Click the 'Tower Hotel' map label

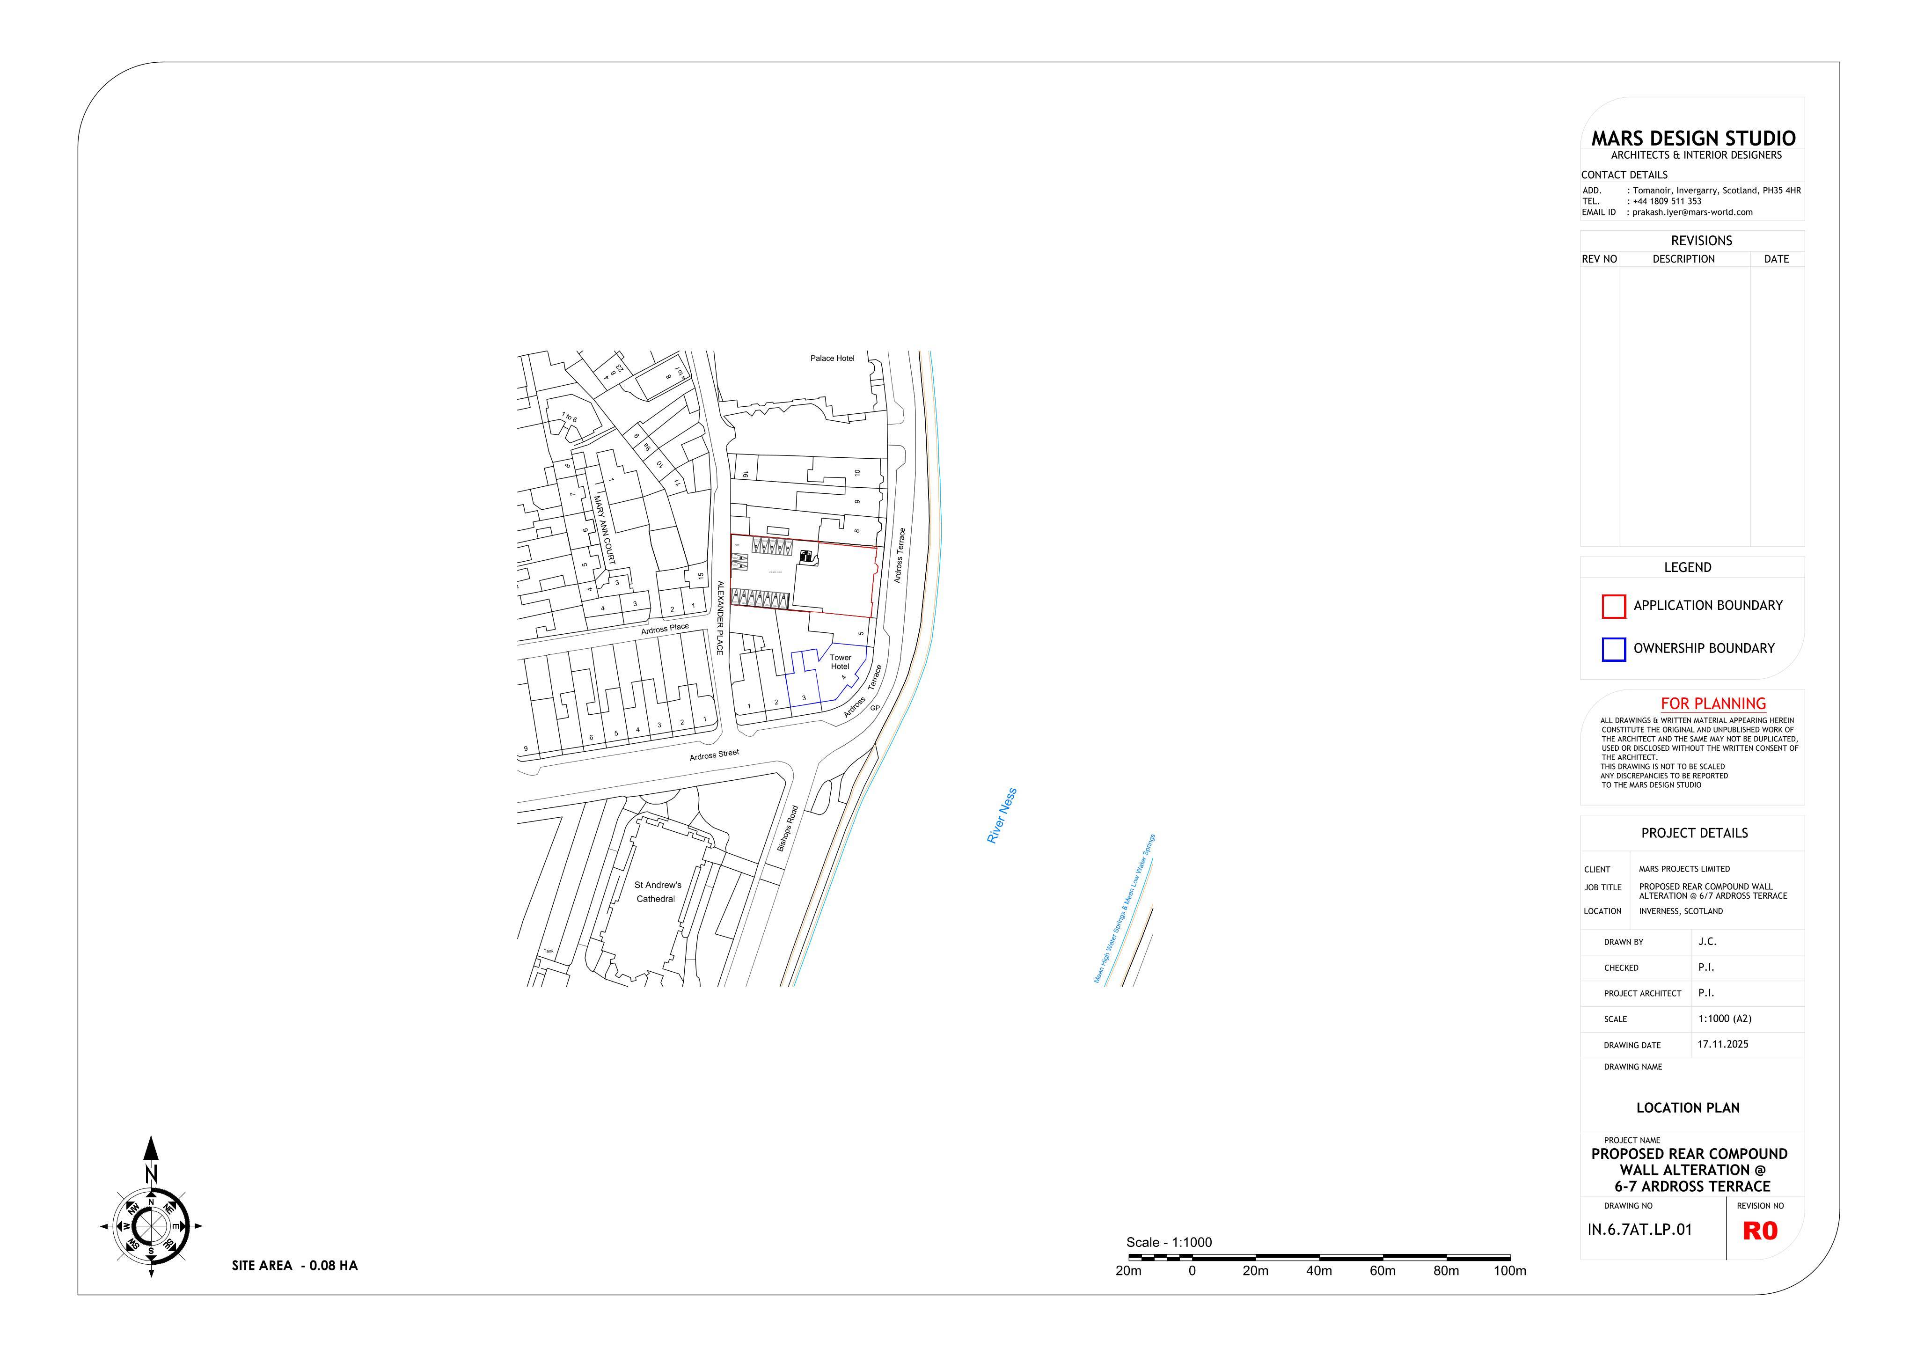pyautogui.click(x=840, y=662)
